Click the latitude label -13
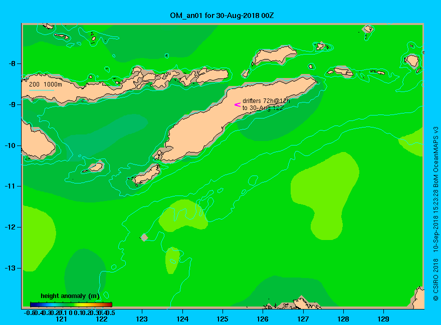 tap(10, 268)
